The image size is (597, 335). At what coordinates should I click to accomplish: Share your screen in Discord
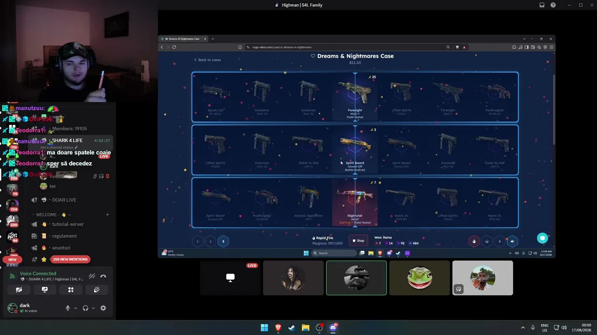pyautogui.click(x=45, y=289)
